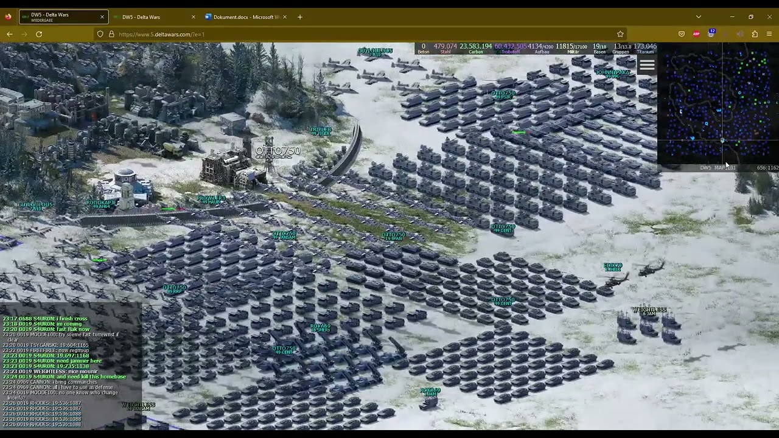Screen dimensions: 779x438
Task: Click FIREFIREE 'now regroup' message
Action: (x=74, y=350)
